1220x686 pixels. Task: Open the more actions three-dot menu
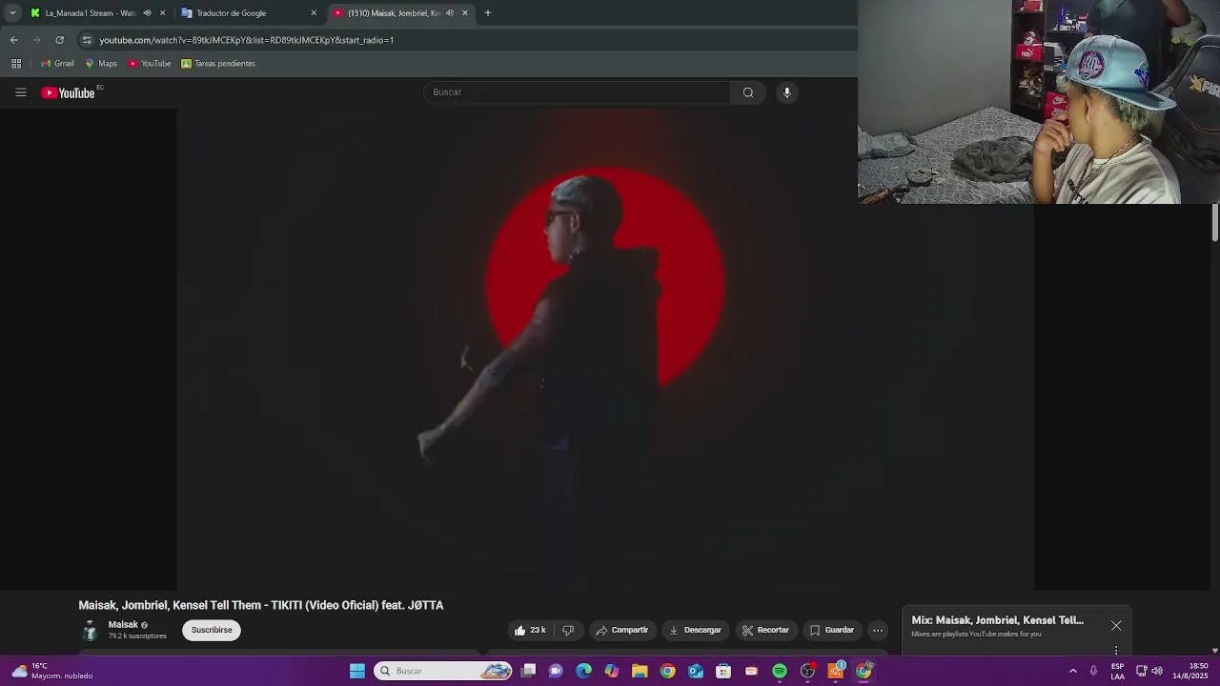click(x=878, y=630)
